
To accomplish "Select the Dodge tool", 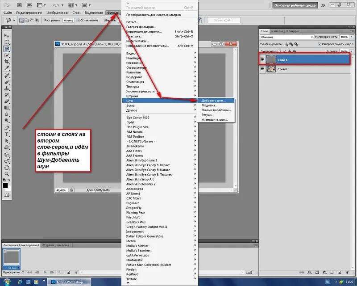I will (7, 120).
